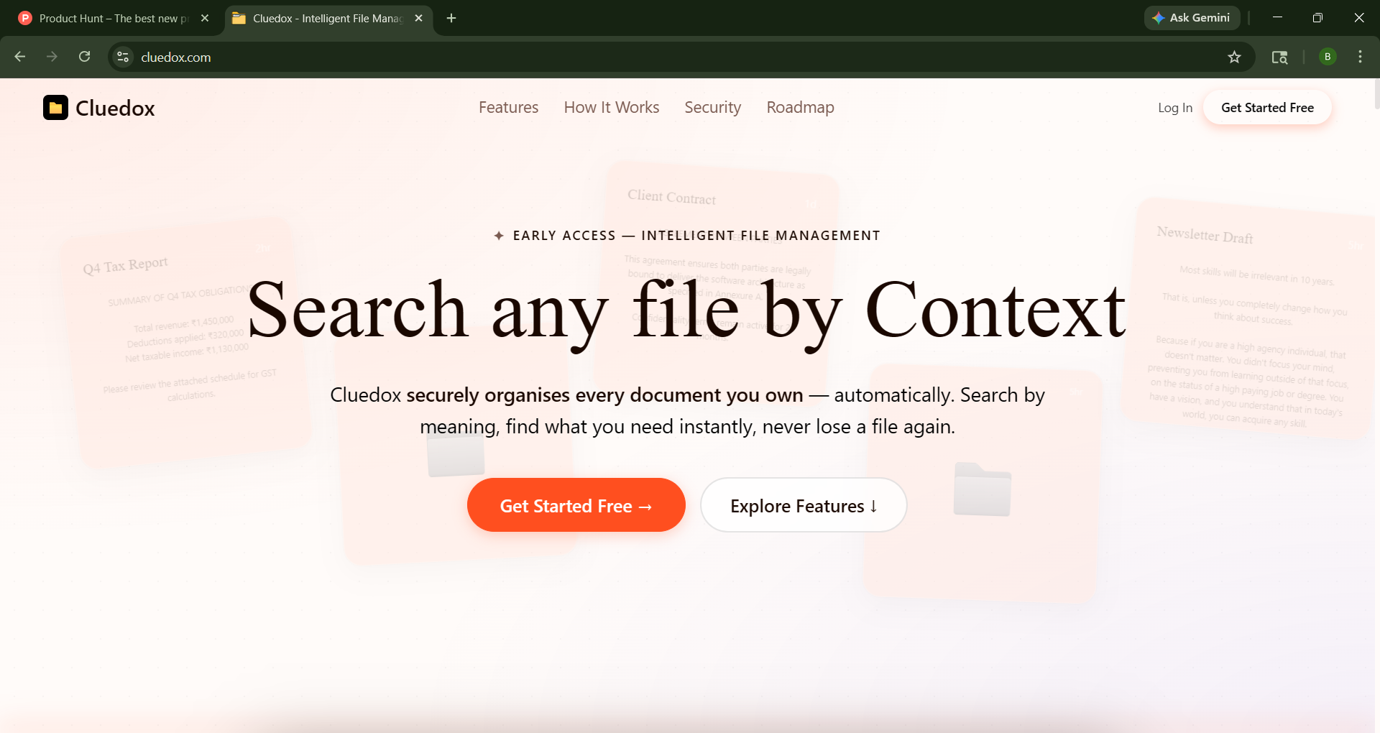View the Roadmap nav link
The width and height of the screenshot is (1380, 733).
(800, 108)
